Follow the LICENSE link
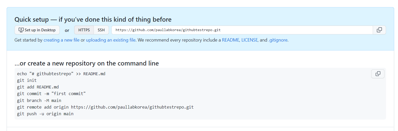398x131 pixels. tap(250, 40)
